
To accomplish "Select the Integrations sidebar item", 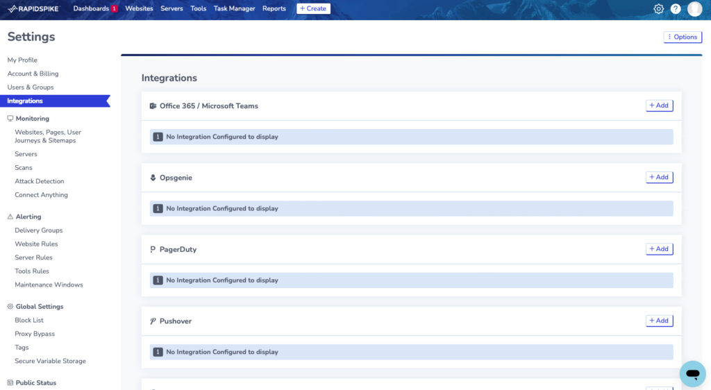I will pos(55,101).
